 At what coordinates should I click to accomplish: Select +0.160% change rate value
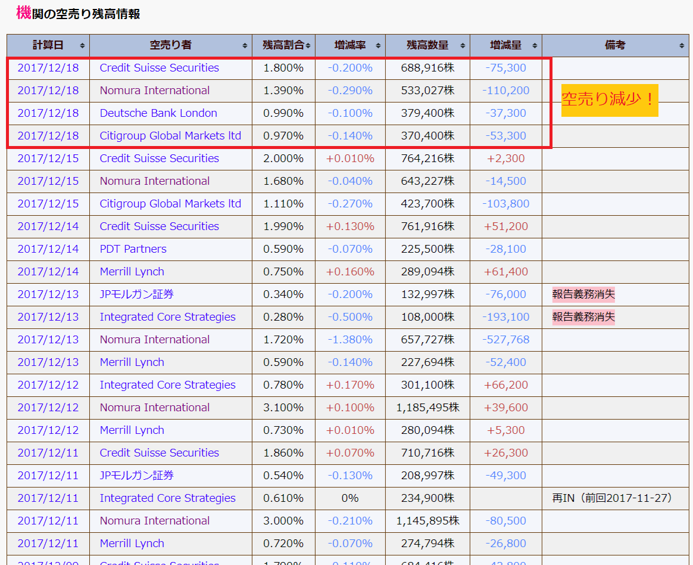tap(350, 272)
